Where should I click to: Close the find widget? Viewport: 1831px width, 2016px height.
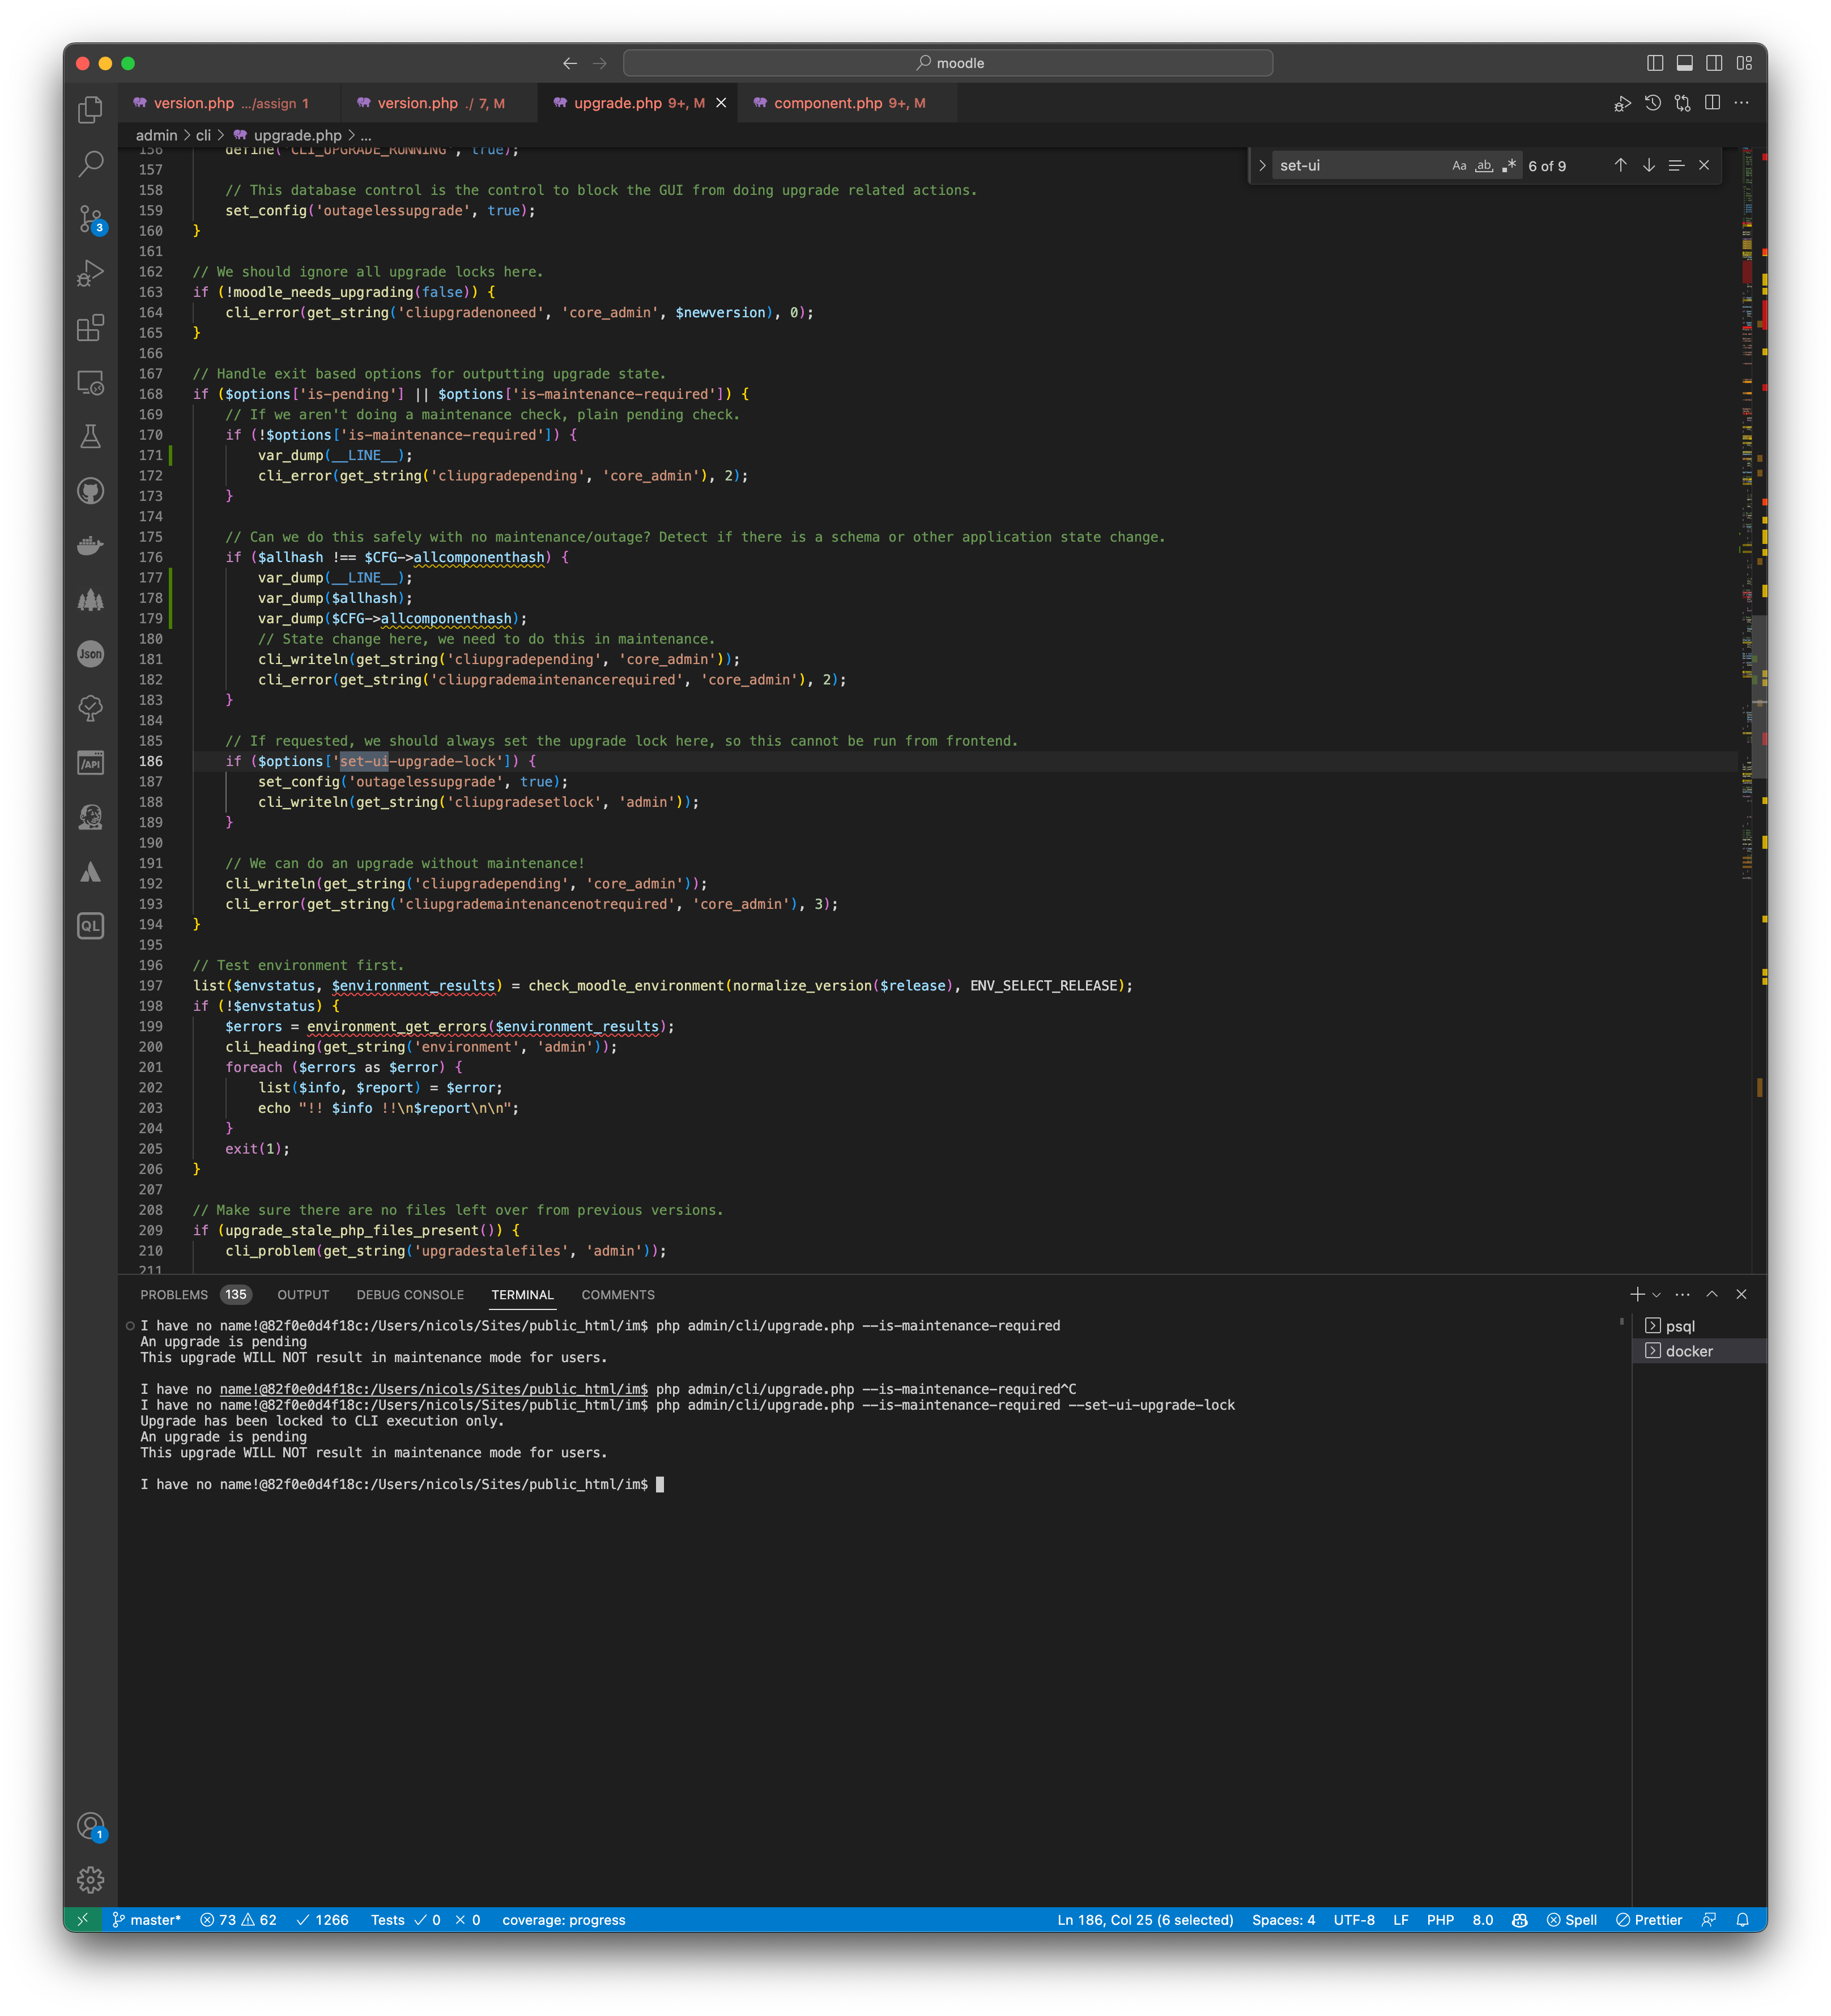pyautogui.click(x=1705, y=166)
